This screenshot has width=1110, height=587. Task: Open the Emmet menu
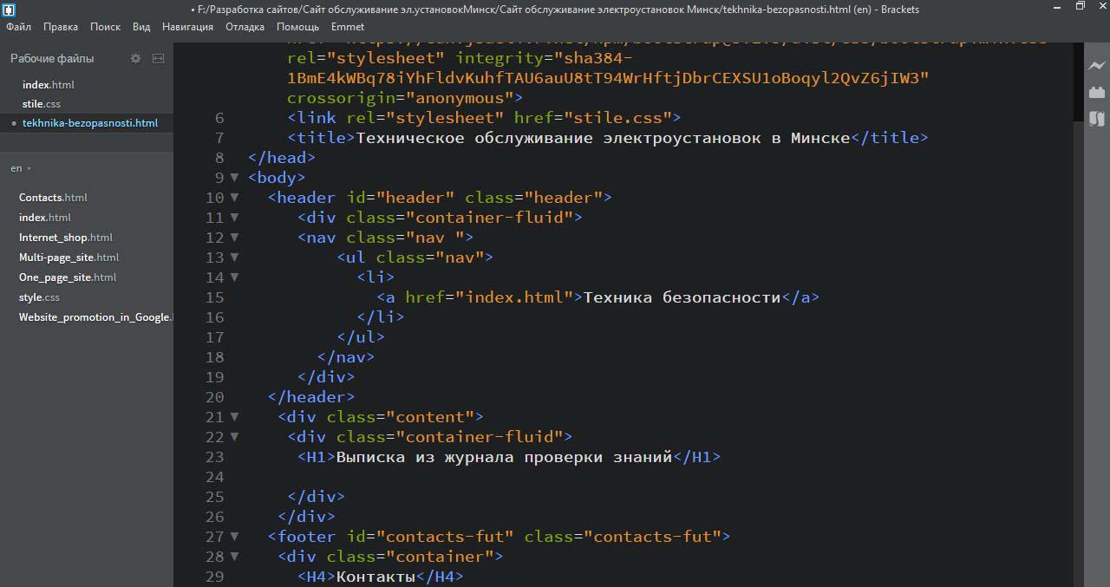[347, 27]
